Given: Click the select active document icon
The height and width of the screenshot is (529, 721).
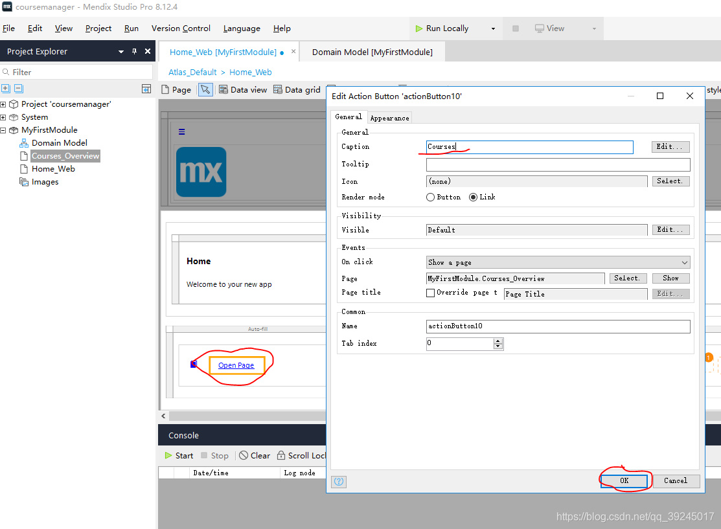Looking at the screenshot, I should click(x=146, y=89).
